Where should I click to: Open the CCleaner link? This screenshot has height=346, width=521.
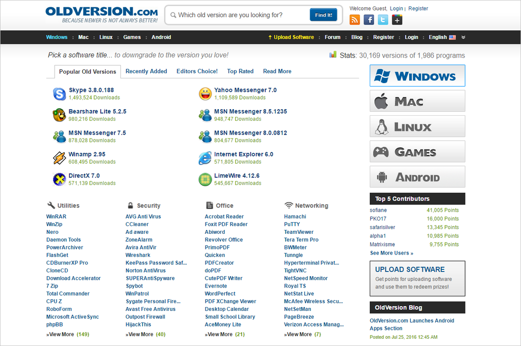click(x=137, y=224)
